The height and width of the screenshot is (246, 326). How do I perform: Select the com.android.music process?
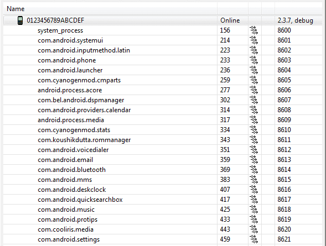click(66, 210)
